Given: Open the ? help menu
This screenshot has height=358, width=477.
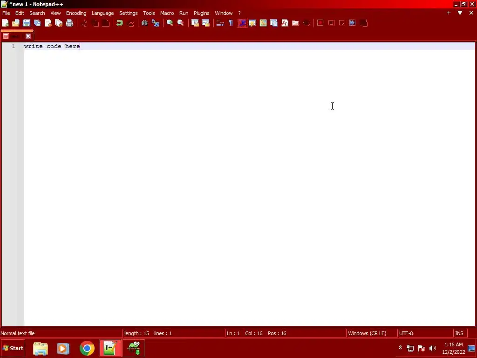Looking at the screenshot, I should pos(239,13).
